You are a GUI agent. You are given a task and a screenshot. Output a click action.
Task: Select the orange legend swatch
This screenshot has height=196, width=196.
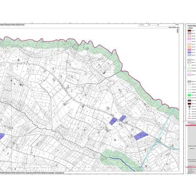(189, 47)
